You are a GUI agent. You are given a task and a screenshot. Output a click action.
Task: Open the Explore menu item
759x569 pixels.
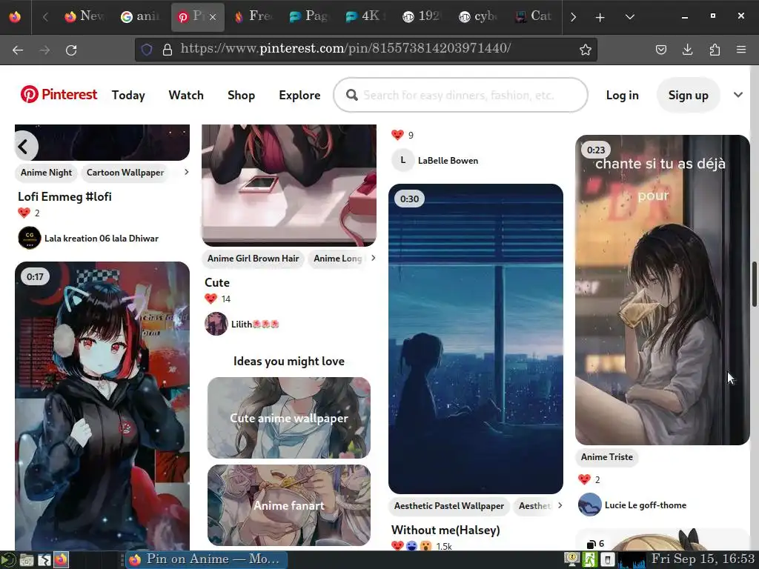pos(299,95)
